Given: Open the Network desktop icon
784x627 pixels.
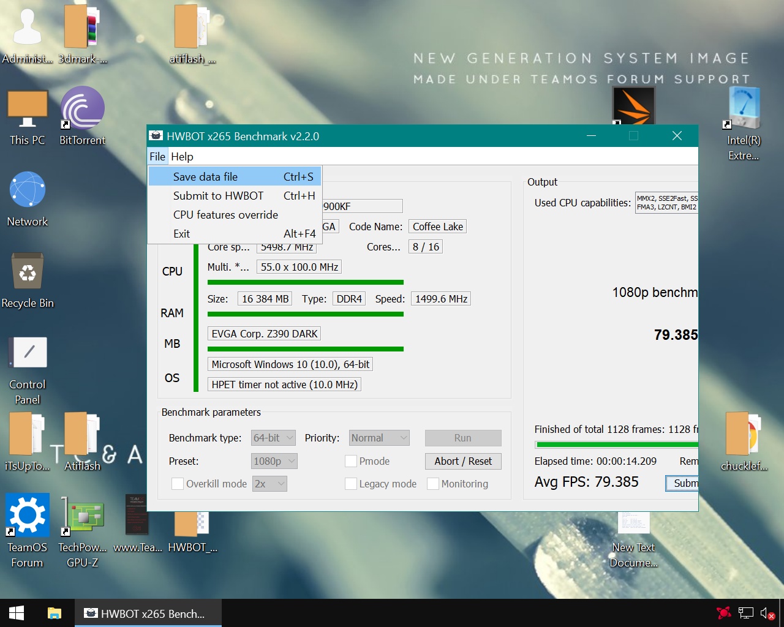Looking at the screenshot, I should [x=27, y=199].
